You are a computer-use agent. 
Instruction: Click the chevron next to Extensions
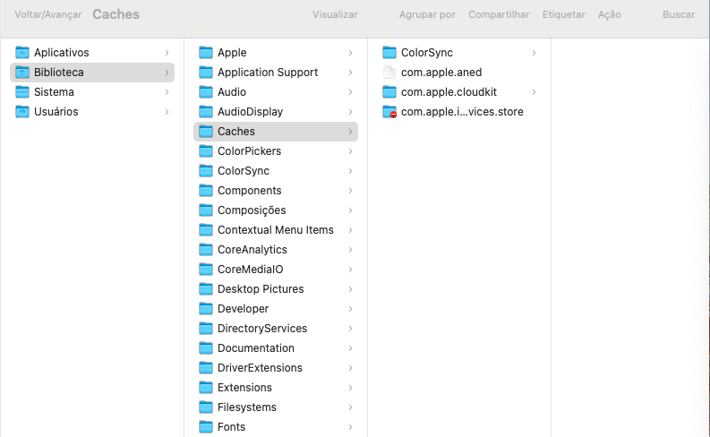click(x=350, y=388)
